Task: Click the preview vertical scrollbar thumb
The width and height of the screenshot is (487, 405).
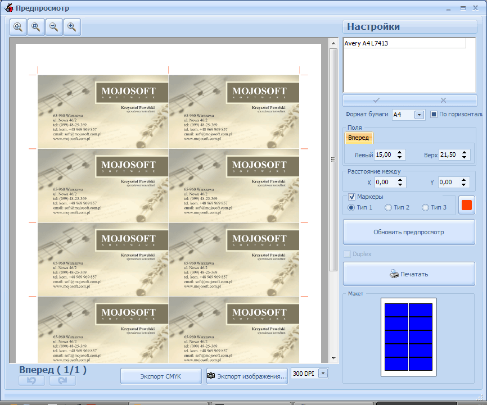Action: coord(333,160)
